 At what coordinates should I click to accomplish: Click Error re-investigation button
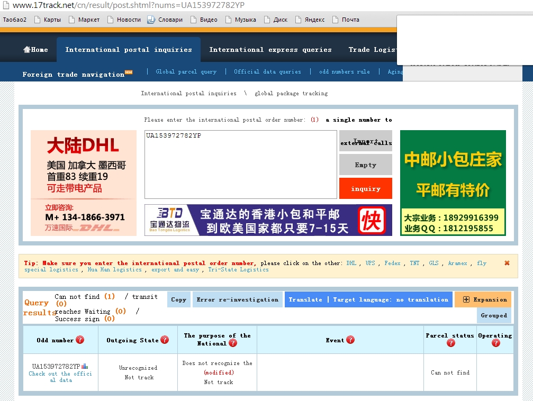point(237,299)
